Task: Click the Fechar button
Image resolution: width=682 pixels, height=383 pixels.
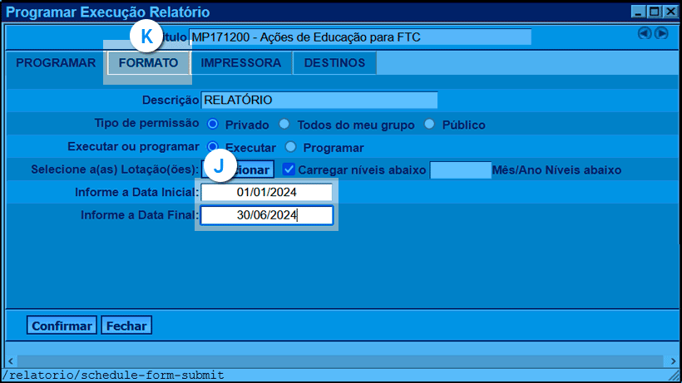Action: [x=126, y=325]
